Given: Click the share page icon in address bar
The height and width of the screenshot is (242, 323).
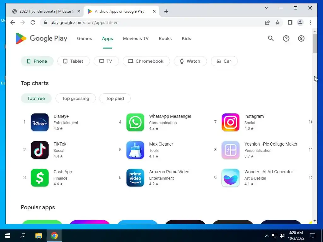Looking at the screenshot, I should (x=267, y=22).
